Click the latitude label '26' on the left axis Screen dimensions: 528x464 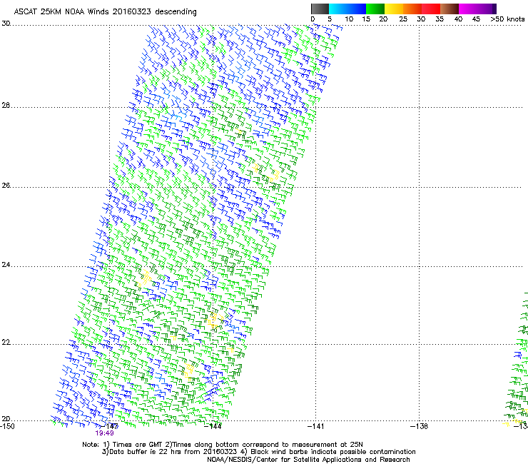pos(6,186)
